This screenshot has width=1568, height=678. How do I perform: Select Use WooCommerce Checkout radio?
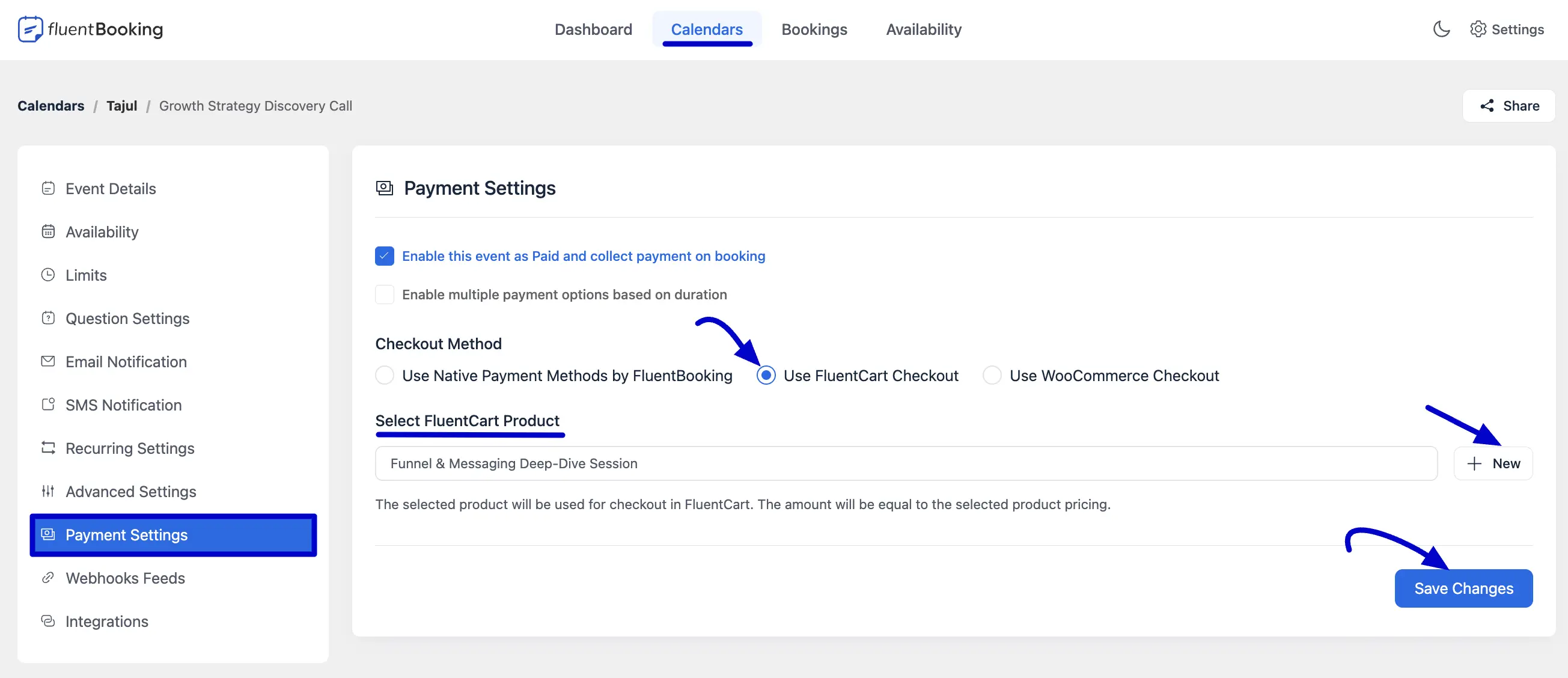click(992, 376)
